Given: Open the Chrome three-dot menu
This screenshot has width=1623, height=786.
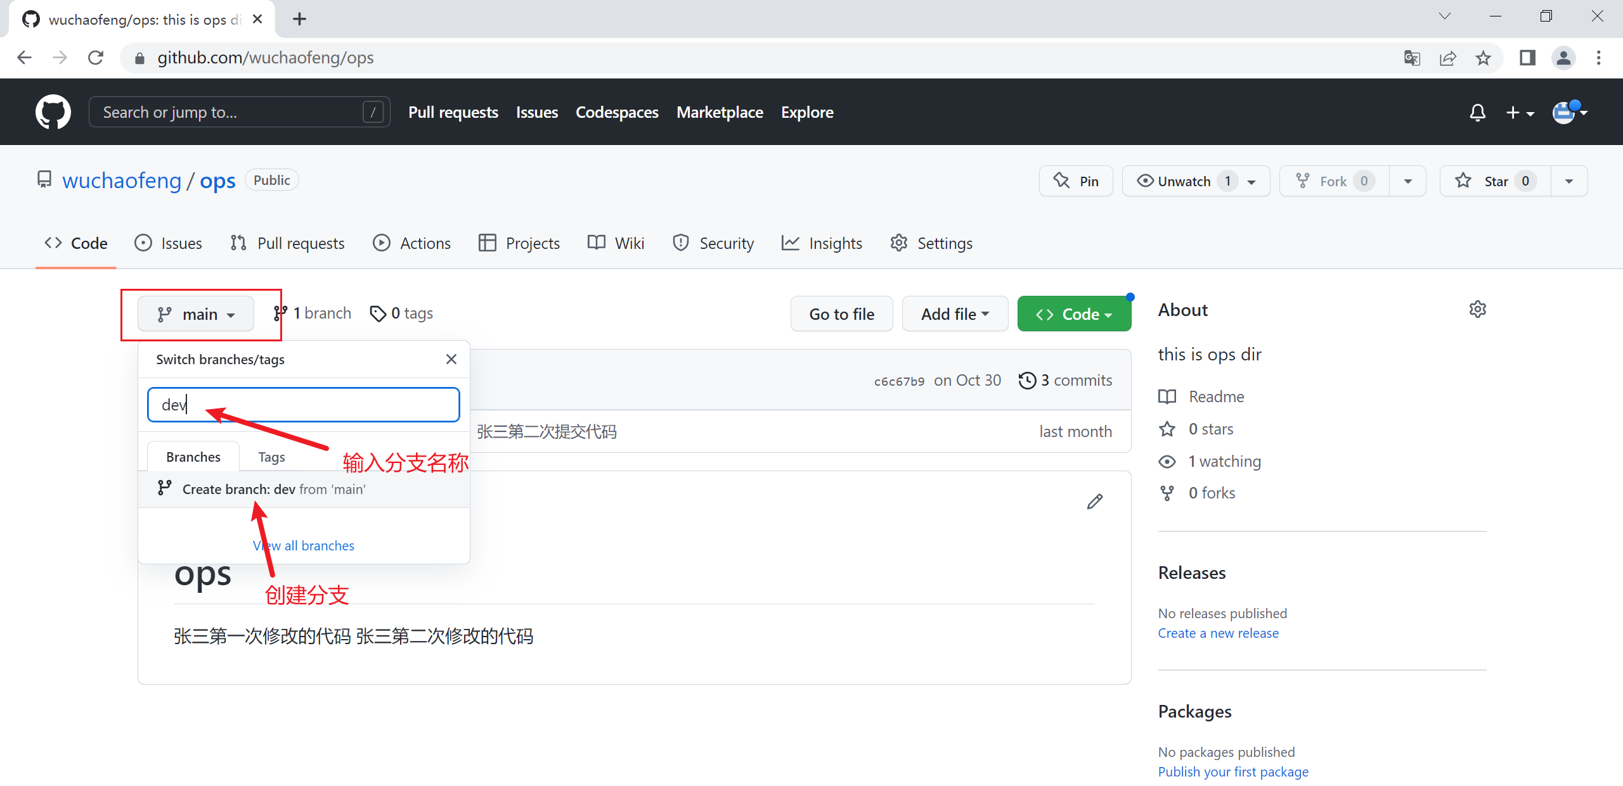Looking at the screenshot, I should coord(1598,58).
